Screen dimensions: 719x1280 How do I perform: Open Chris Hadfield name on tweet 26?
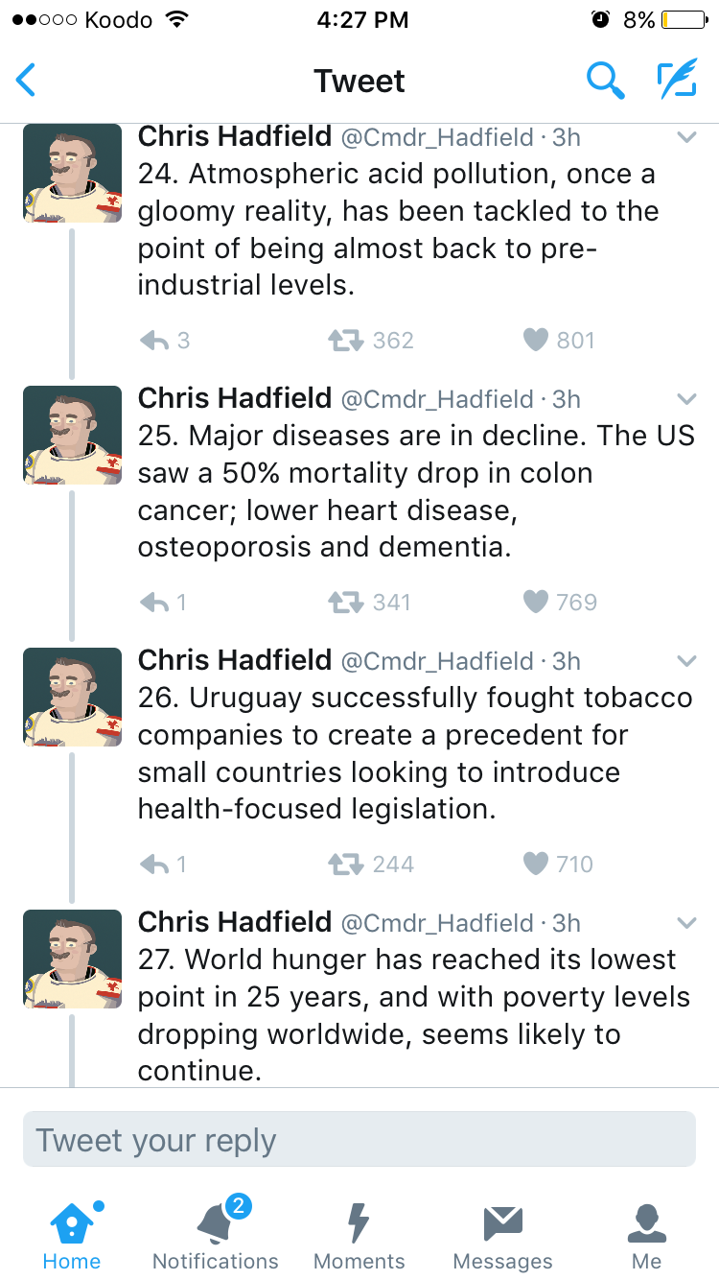[235, 660]
